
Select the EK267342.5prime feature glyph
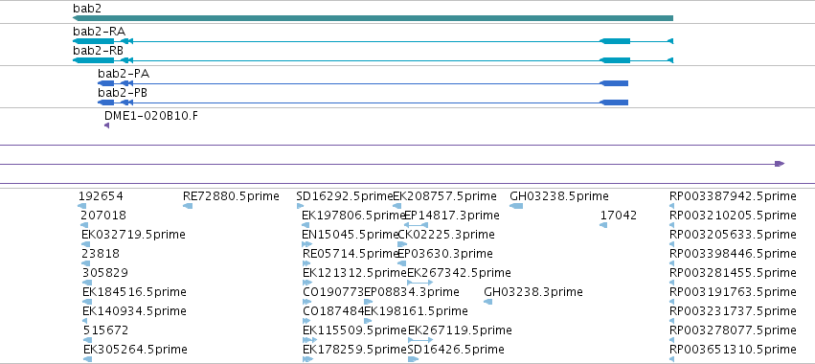click(420, 283)
